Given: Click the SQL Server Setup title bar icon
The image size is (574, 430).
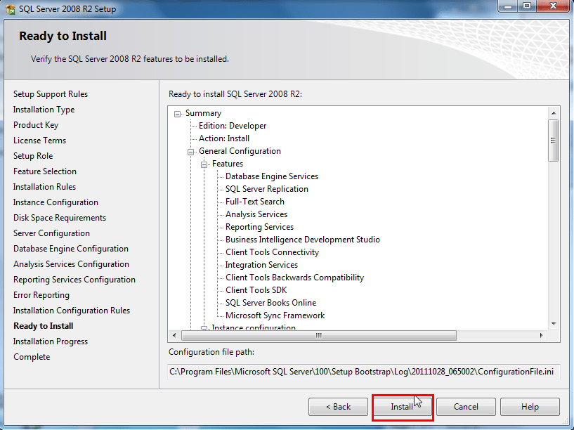Looking at the screenshot, I should [x=10, y=8].
